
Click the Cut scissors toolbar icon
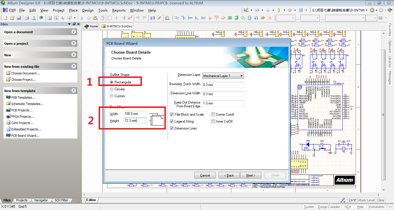tap(82, 18)
